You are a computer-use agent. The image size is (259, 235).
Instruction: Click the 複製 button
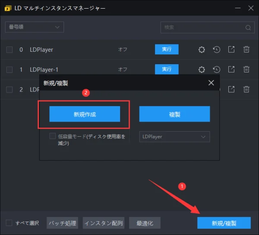click(x=174, y=114)
